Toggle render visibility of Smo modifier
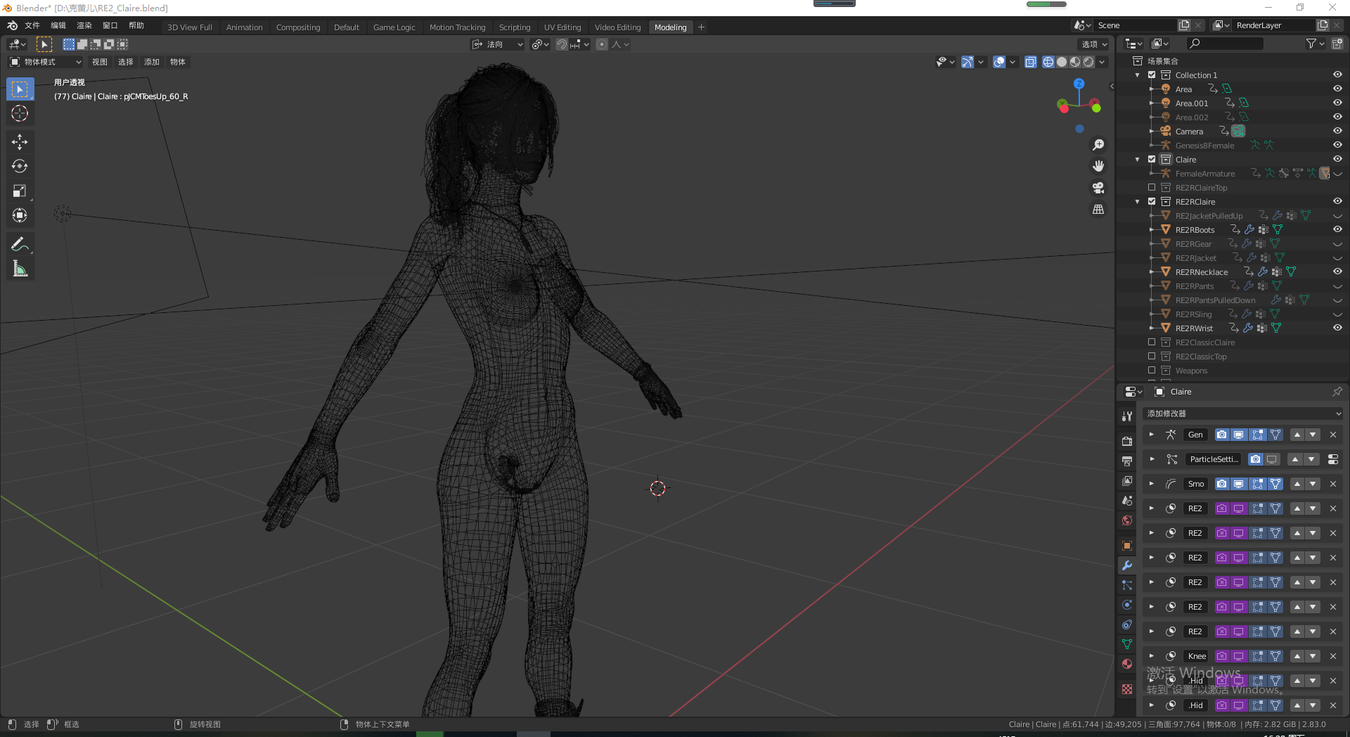Screen dimensions: 1350x737 (x=1222, y=484)
